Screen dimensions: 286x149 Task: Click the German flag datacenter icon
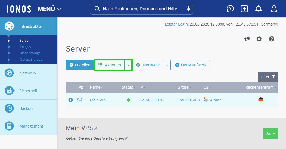tap(261, 100)
